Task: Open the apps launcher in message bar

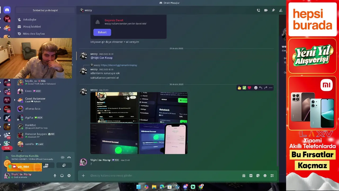Action: pyautogui.click(x=272, y=176)
